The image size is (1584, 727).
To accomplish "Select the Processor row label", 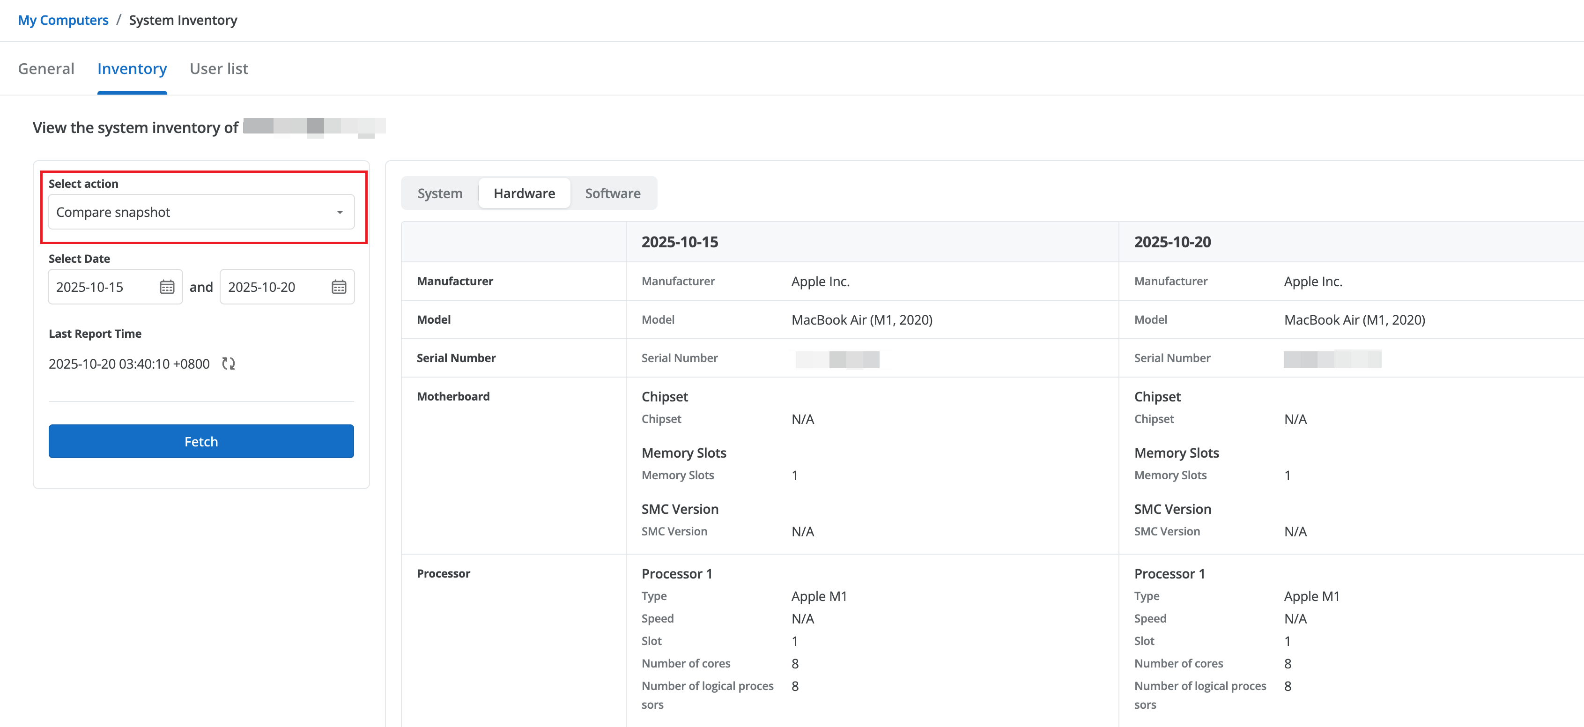I will point(444,573).
